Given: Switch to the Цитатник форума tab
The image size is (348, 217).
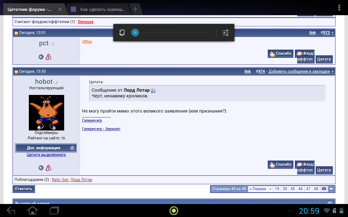Looking at the screenshot, I should 29,9.
